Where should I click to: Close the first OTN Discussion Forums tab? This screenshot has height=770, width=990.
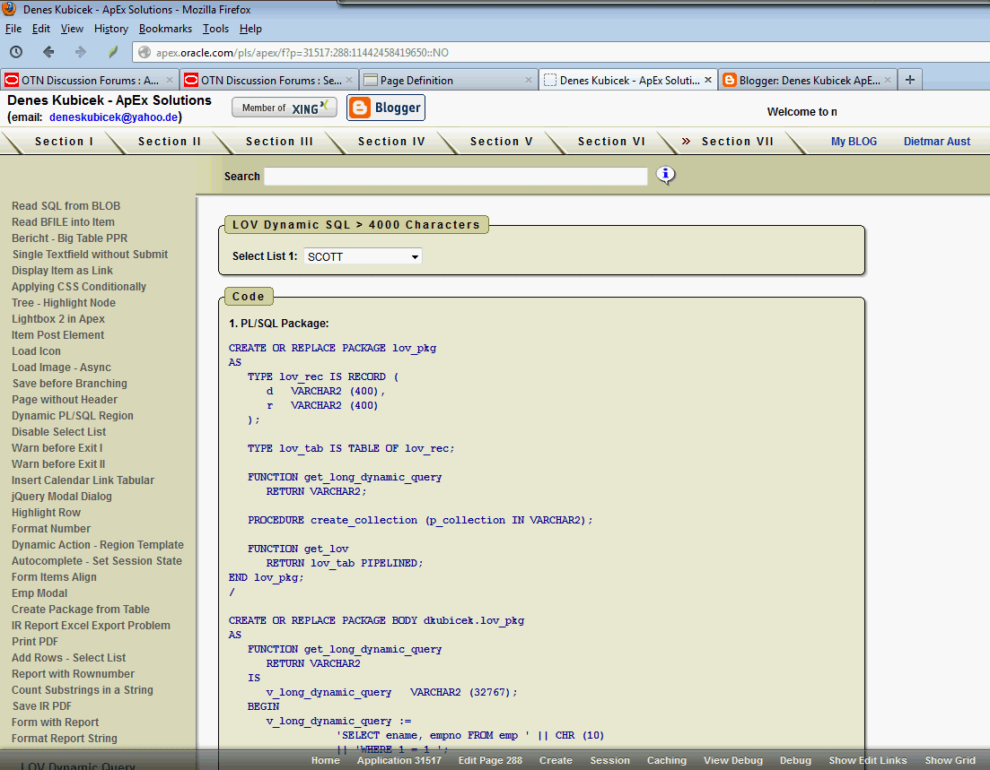(170, 80)
